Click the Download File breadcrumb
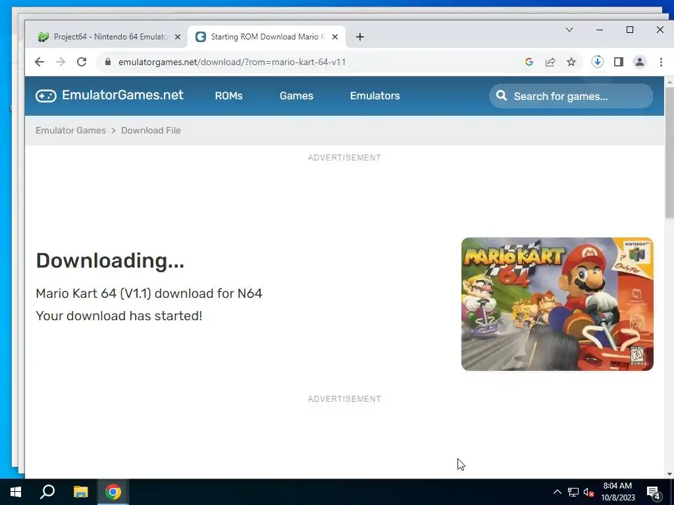The image size is (674, 505). (x=151, y=131)
